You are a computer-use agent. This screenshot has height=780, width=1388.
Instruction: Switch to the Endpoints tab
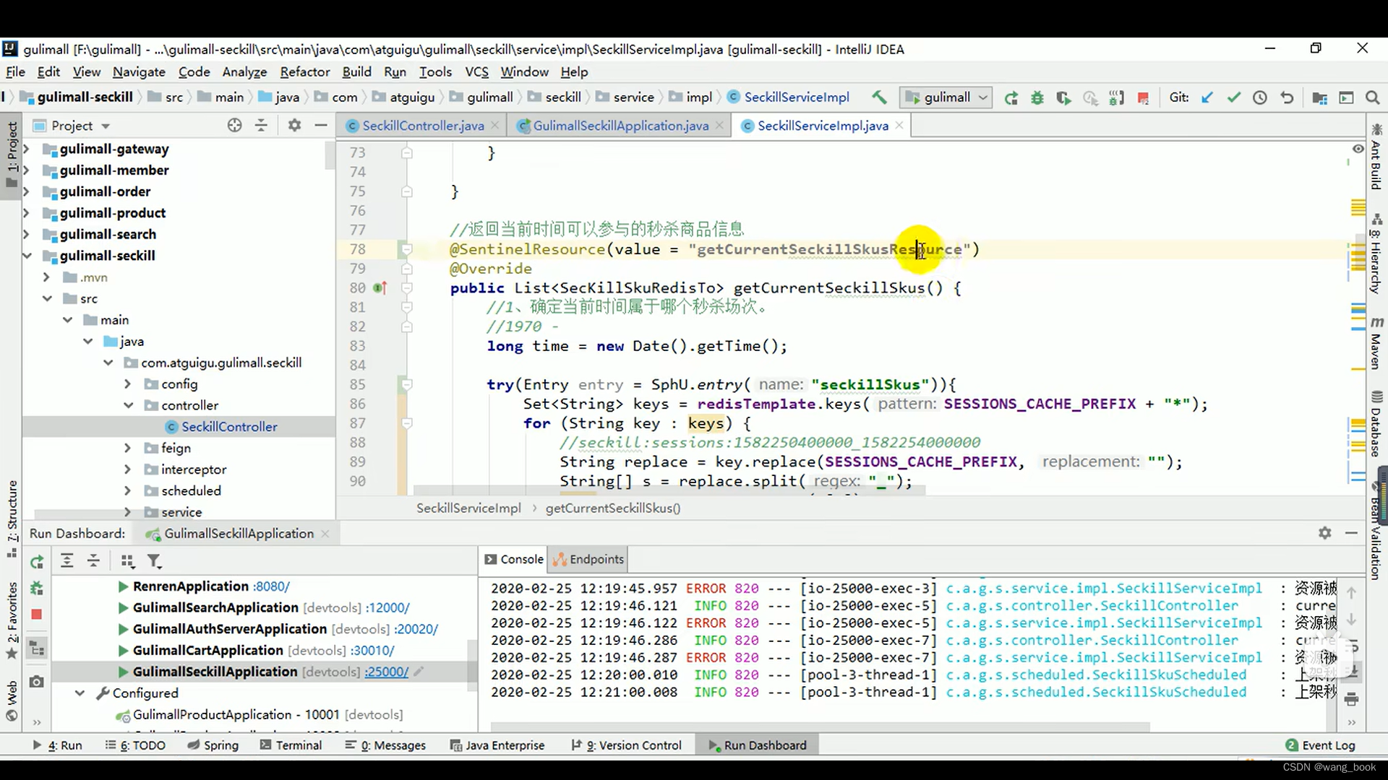pyautogui.click(x=588, y=559)
